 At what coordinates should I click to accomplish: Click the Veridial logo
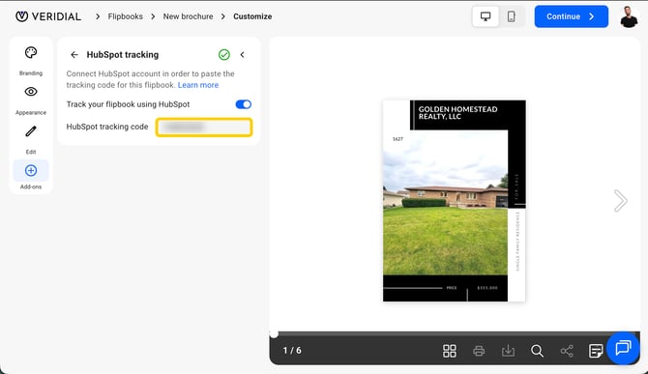pos(48,16)
